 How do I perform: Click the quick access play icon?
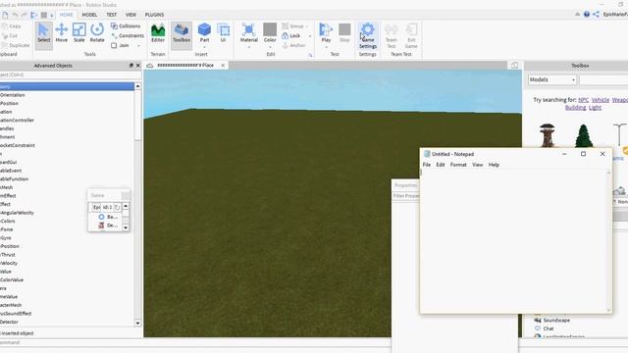tap(34, 15)
